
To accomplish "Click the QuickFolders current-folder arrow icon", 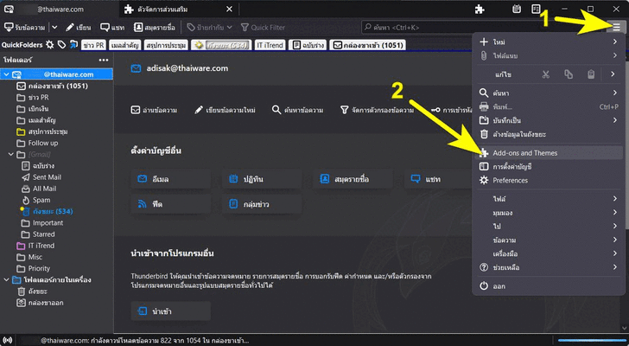I will pos(73,45).
